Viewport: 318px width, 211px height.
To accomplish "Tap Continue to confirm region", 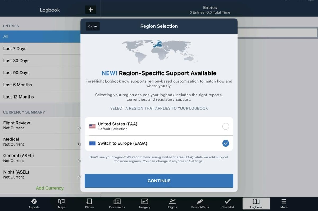I will tap(159, 181).
